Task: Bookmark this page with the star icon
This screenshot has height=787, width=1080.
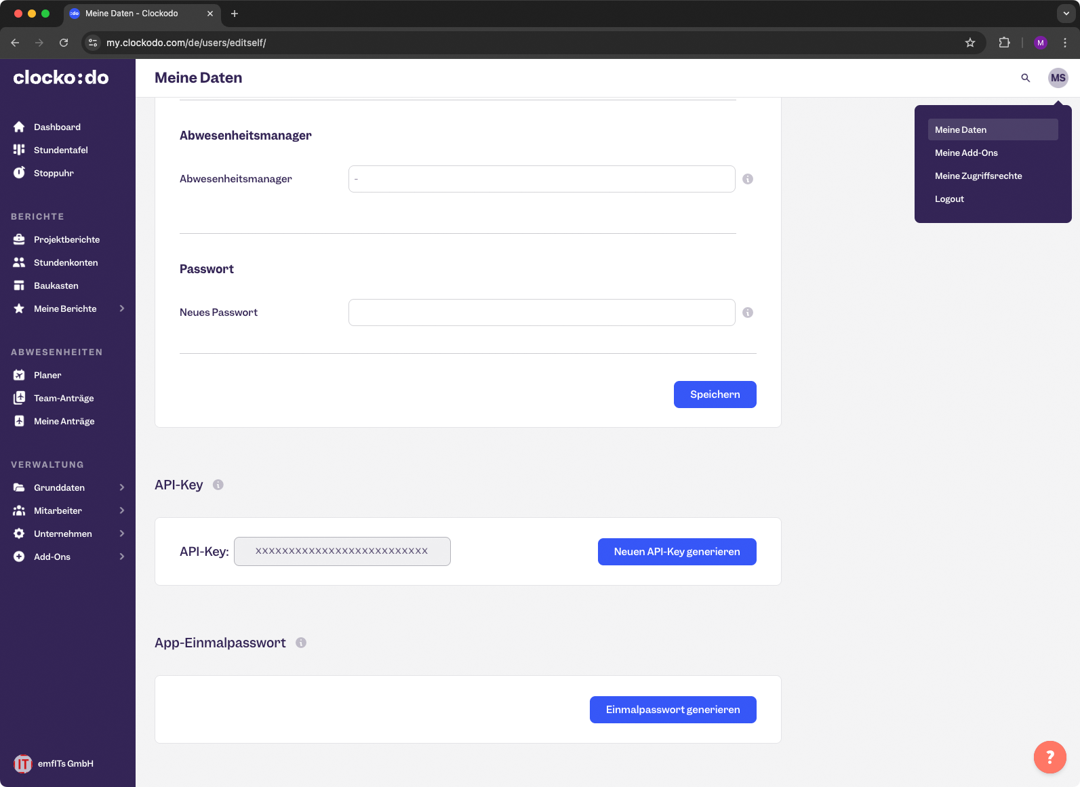Action: click(x=970, y=43)
